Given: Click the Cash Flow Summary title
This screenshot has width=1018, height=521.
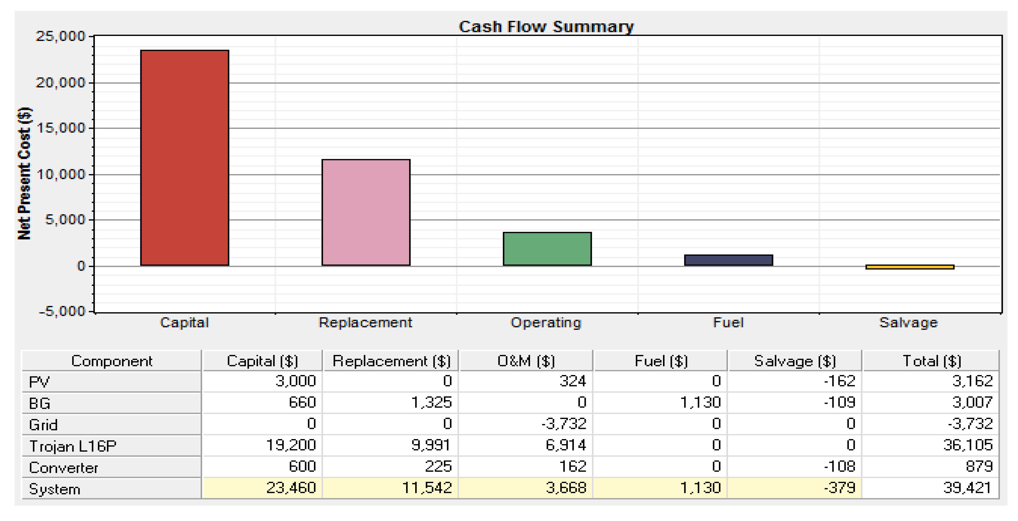Looking at the screenshot, I should 546,26.
